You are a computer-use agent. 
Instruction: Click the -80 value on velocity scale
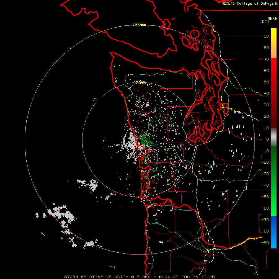click(265, 231)
